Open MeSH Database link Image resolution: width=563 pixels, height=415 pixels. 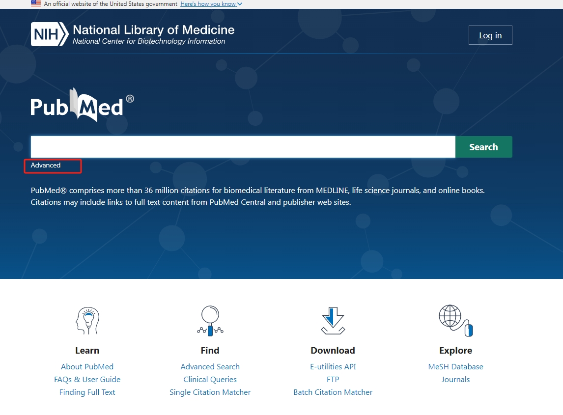pyautogui.click(x=455, y=366)
